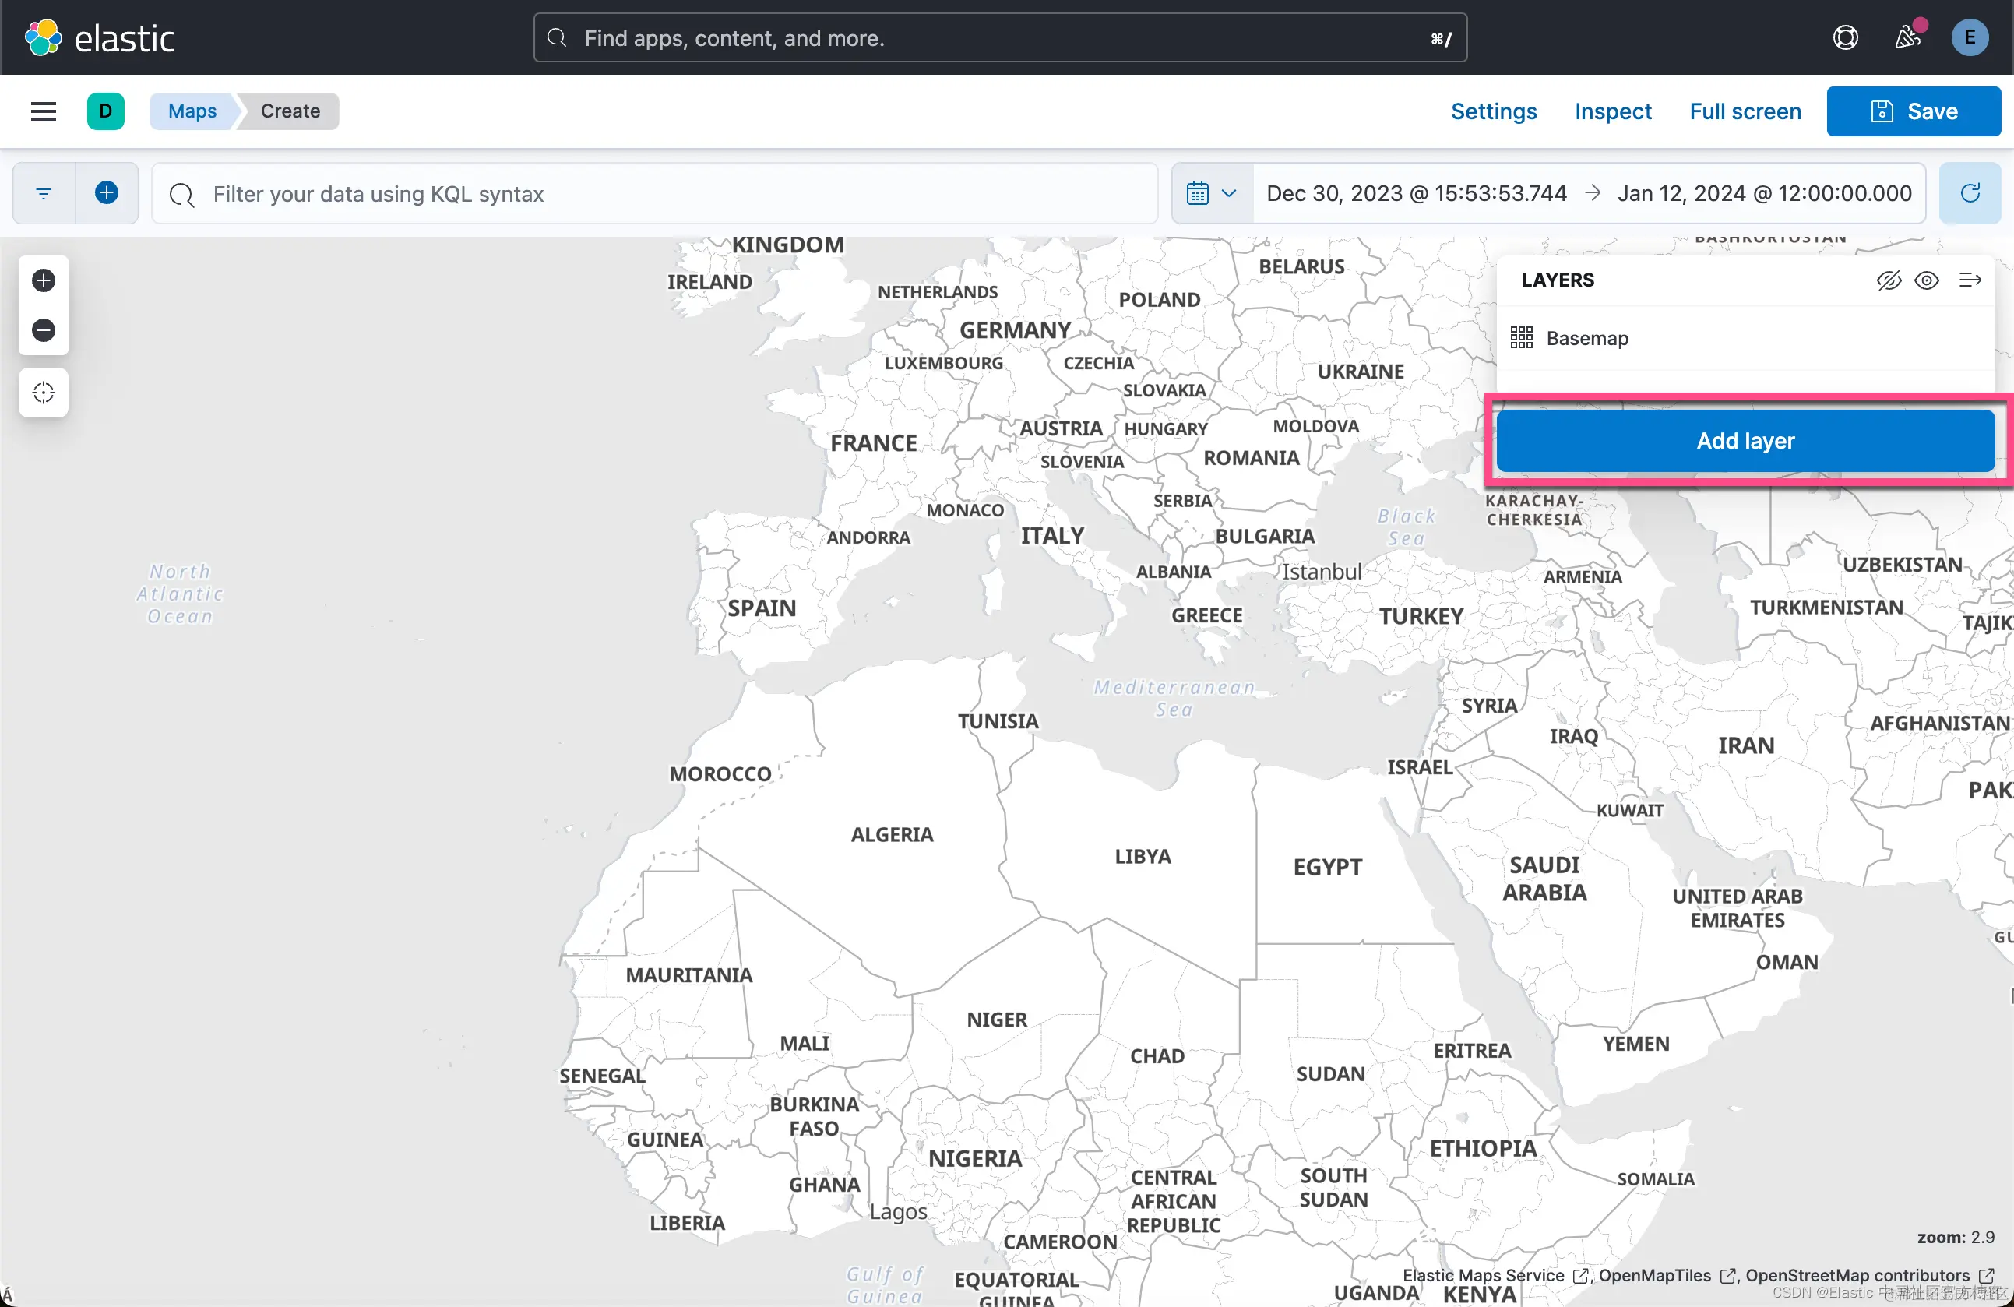Open the user avatar menu

[1969, 38]
